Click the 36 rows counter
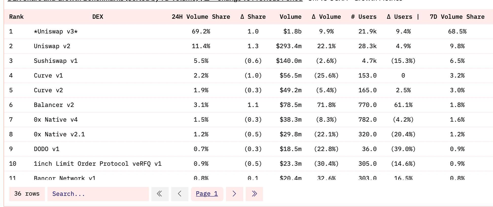The height and width of the screenshot is (207, 493). coord(27,194)
